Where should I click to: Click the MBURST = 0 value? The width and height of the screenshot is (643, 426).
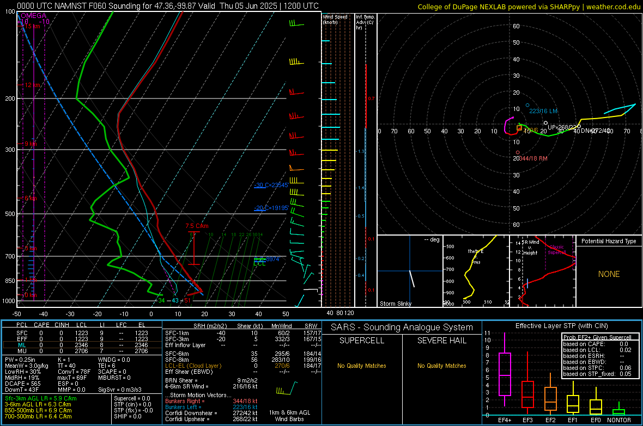pos(114,378)
